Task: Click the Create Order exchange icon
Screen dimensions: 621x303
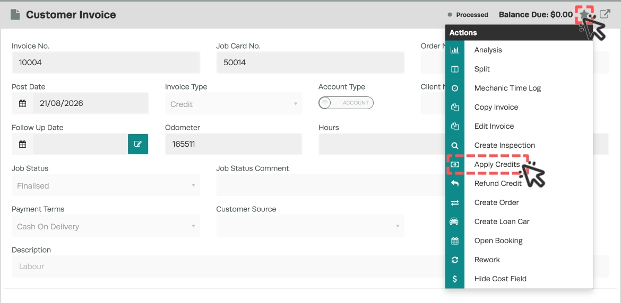Action: coord(455,203)
